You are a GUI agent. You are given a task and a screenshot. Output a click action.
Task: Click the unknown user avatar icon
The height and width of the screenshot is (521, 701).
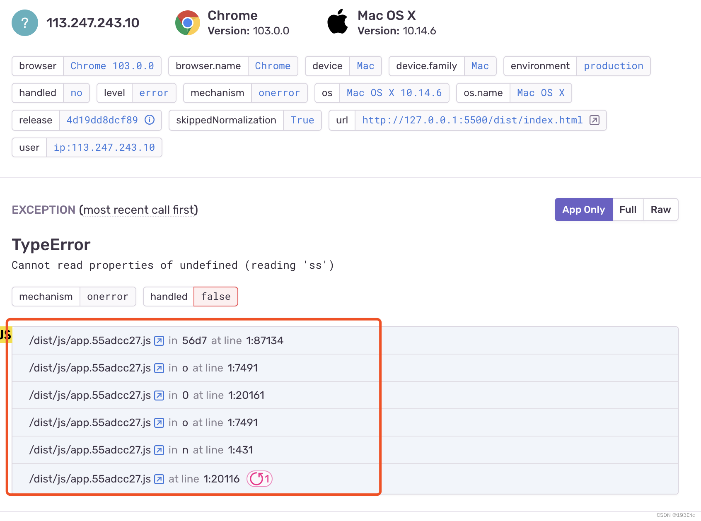pyautogui.click(x=25, y=23)
